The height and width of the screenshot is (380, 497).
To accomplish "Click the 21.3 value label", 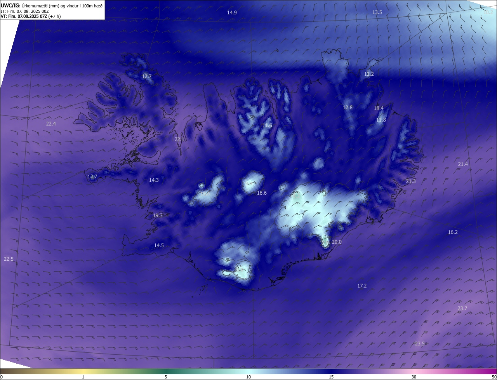I will pyautogui.click(x=410, y=181).
